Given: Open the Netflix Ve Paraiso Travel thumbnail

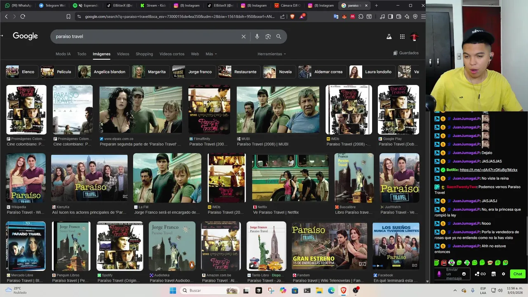Looking at the screenshot, I should [x=290, y=178].
